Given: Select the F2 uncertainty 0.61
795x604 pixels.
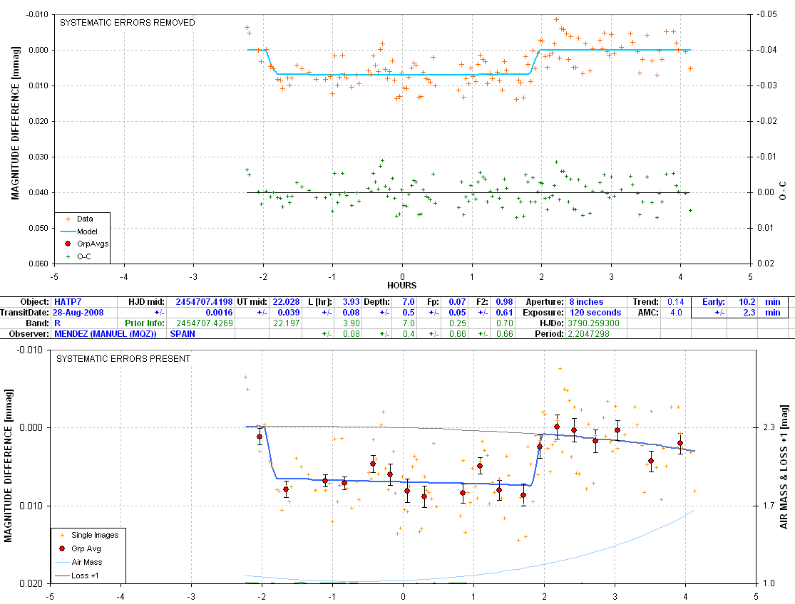Looking at the screenshot, I should click(x=504, y=313).
